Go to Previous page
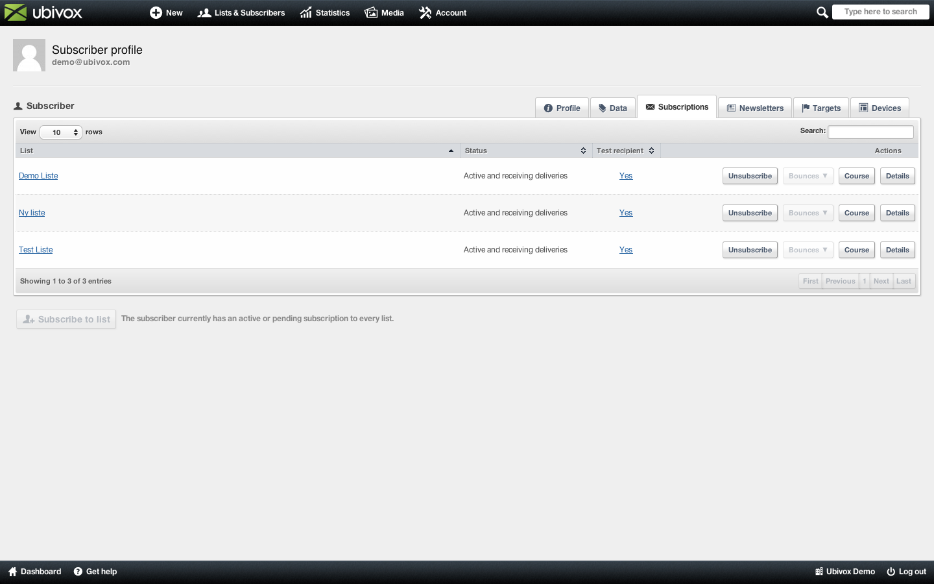 coord(840,281)
